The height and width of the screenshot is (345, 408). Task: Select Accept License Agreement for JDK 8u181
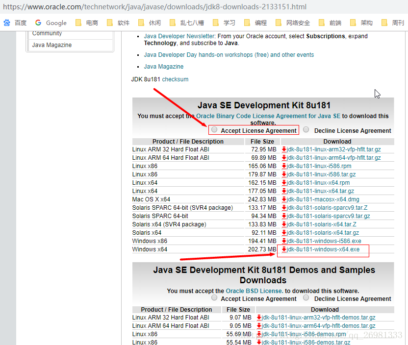pyautogui.click(x=214, y=129)
